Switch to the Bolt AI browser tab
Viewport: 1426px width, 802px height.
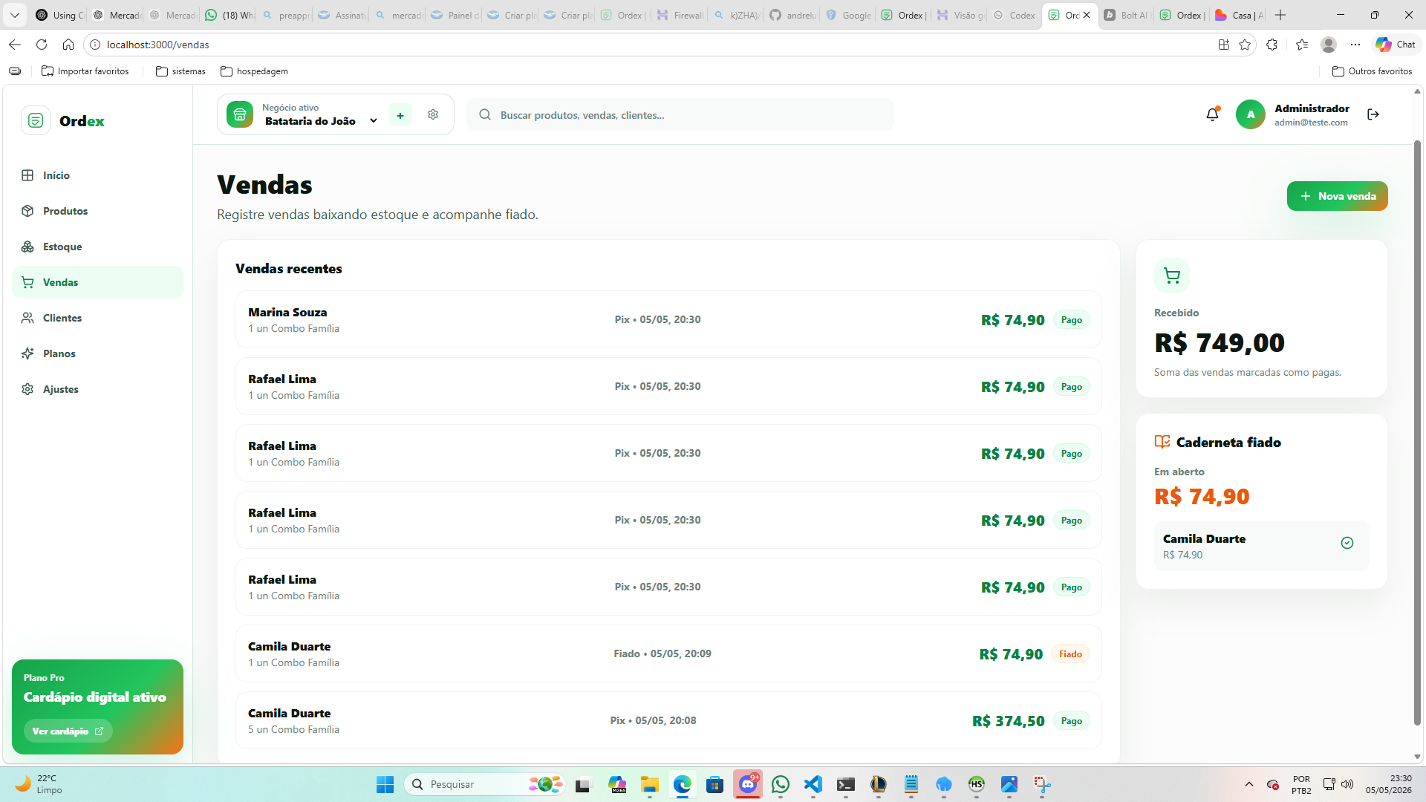coord(1127,15)
